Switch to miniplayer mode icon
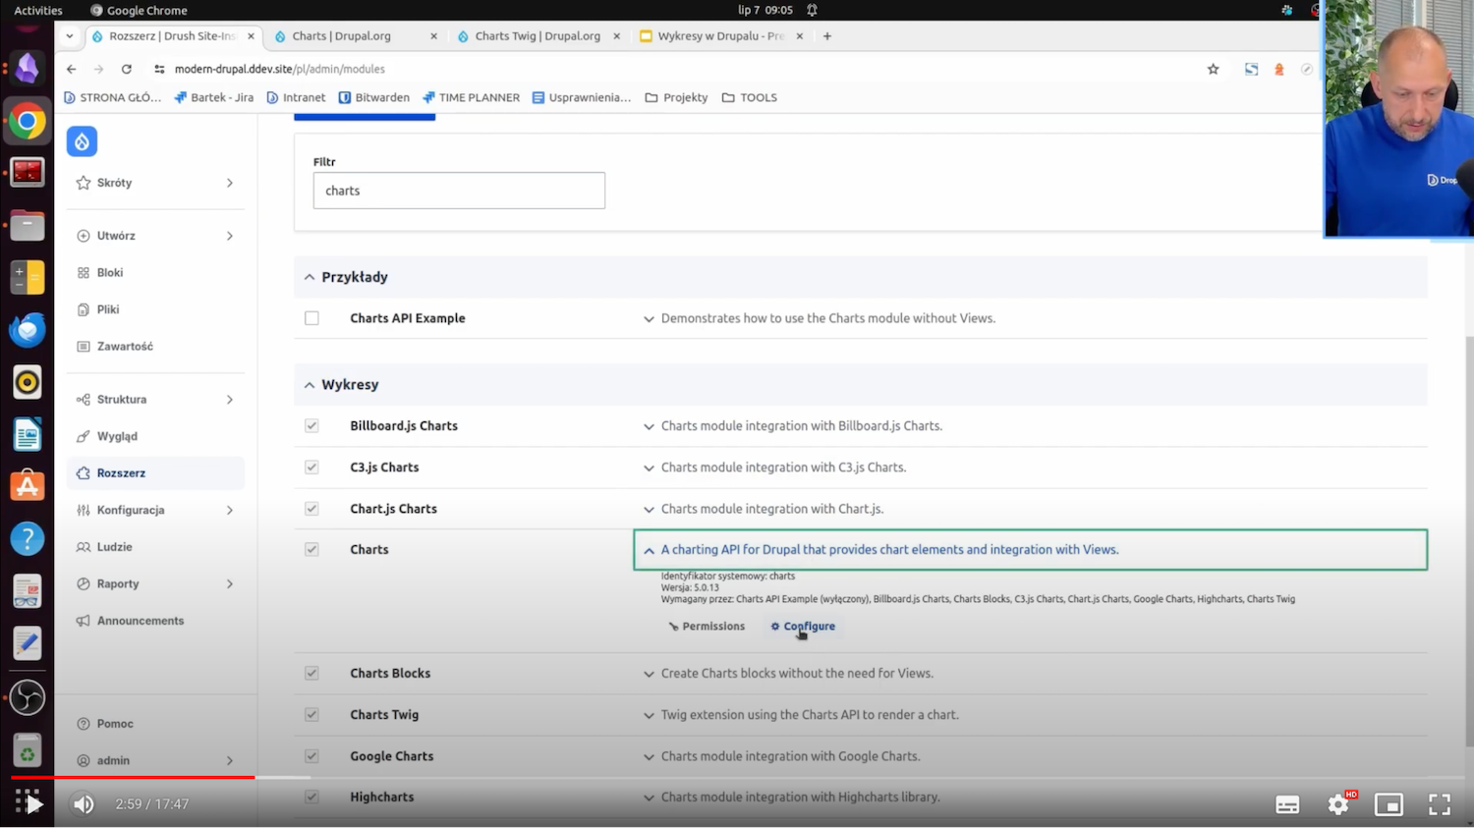Viewport: 1474px width, 828px height. click(x=1389, y=804)
